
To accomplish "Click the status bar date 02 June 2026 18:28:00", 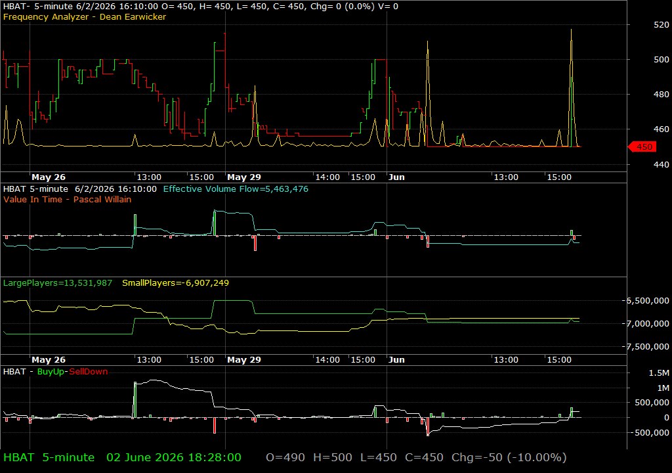I will [173, 457].
